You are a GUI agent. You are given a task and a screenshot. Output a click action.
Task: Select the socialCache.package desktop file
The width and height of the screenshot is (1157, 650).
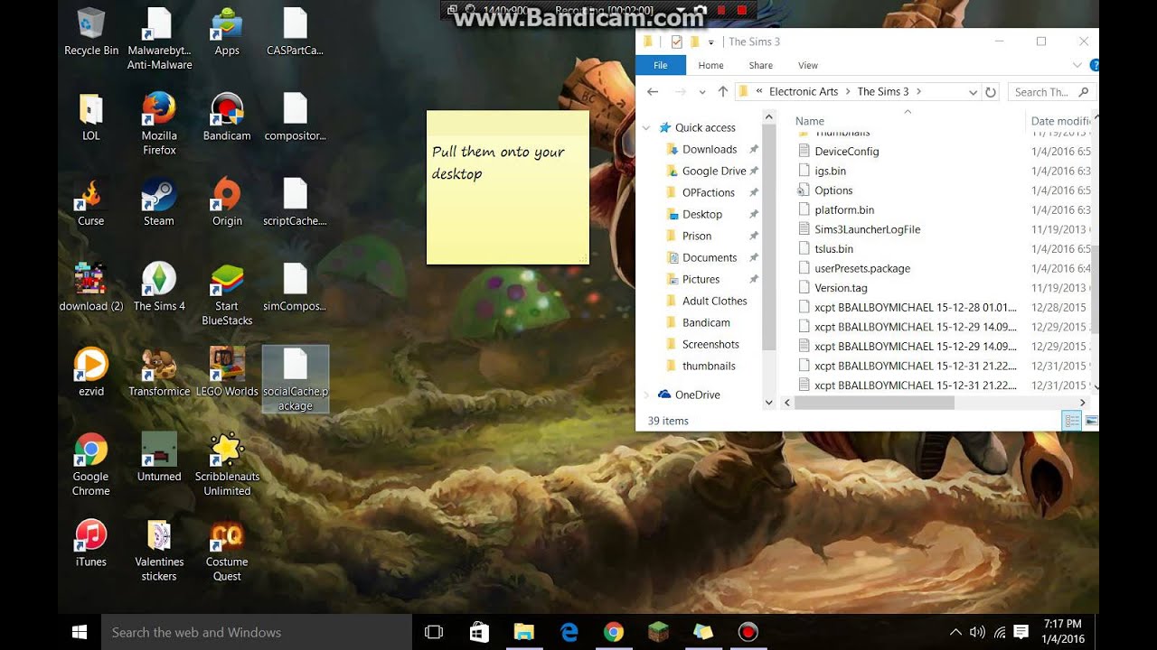tap(295, 379)
